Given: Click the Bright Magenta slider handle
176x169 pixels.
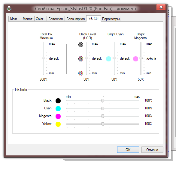Looking at the screenshot, I should [x=141, y=58].
